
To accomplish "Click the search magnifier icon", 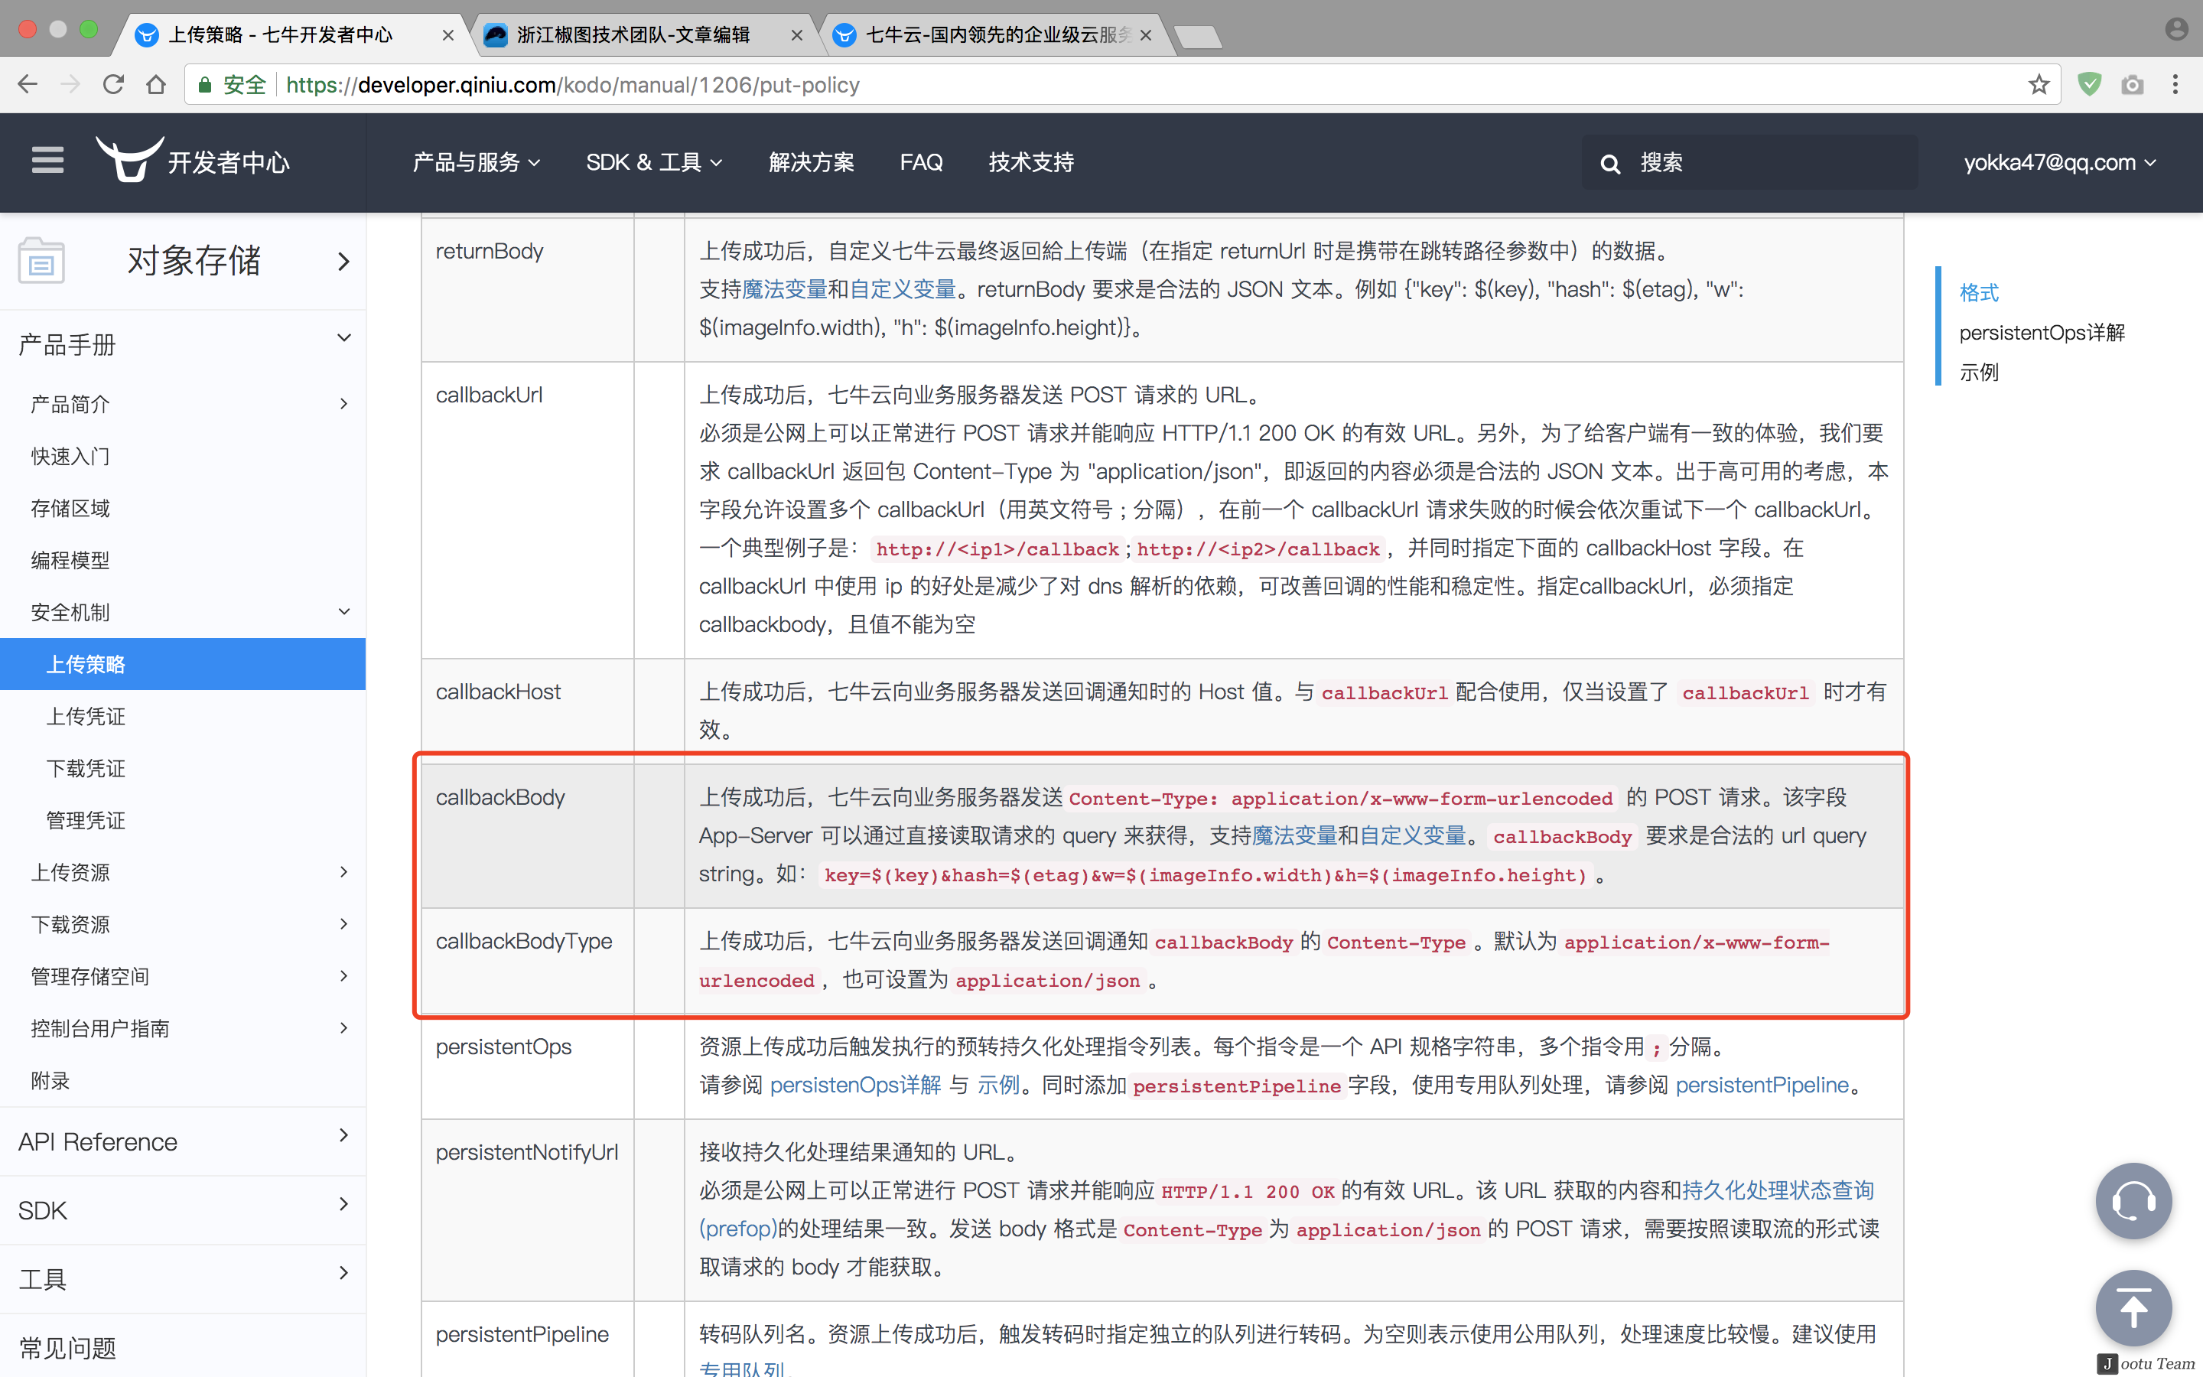I will [x=1609, y=163].
